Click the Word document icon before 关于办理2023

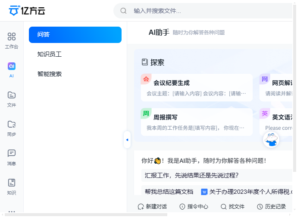click(204, 192)
